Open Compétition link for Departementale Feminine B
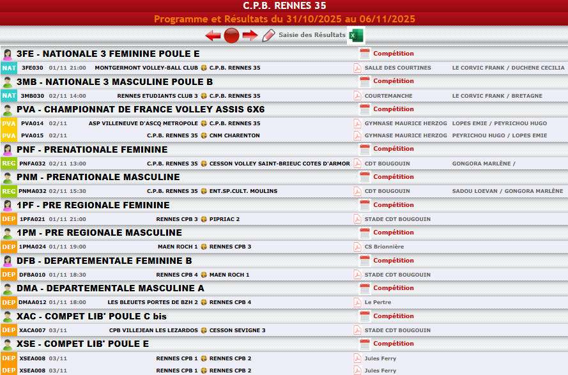The height and width of the screenshot is (375, 568). tap(394, 261)
